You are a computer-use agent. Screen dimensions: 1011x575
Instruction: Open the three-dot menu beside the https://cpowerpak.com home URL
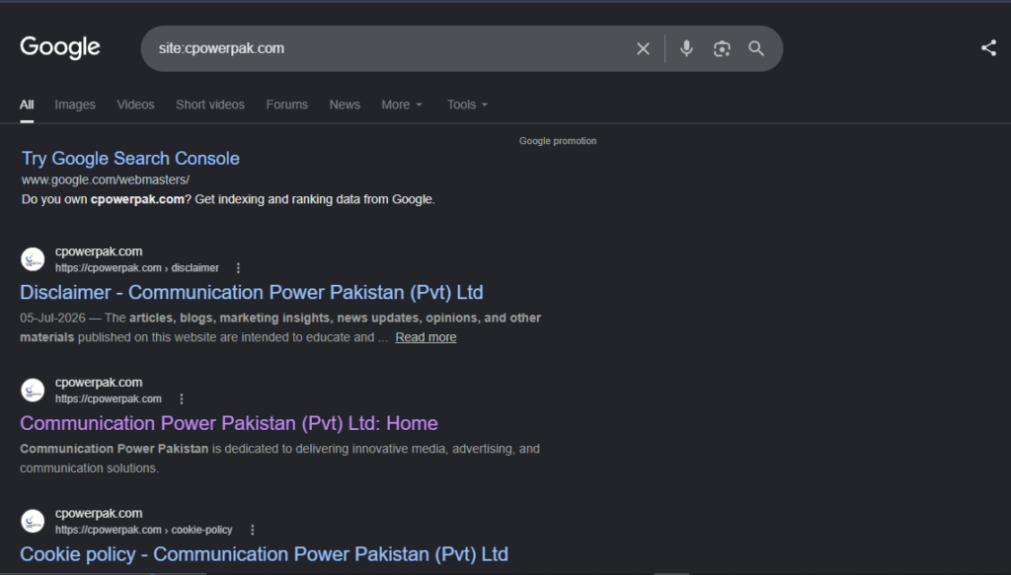(182, 399)
